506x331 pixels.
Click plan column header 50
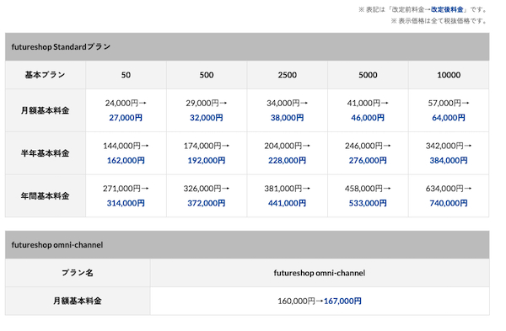(126, 75)
